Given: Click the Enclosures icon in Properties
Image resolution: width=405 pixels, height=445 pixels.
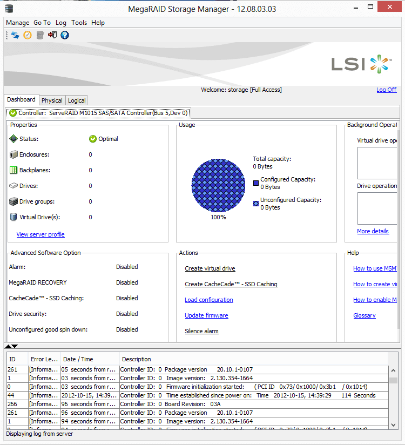Looking at the screenshot, I should [x=13, y=154].
